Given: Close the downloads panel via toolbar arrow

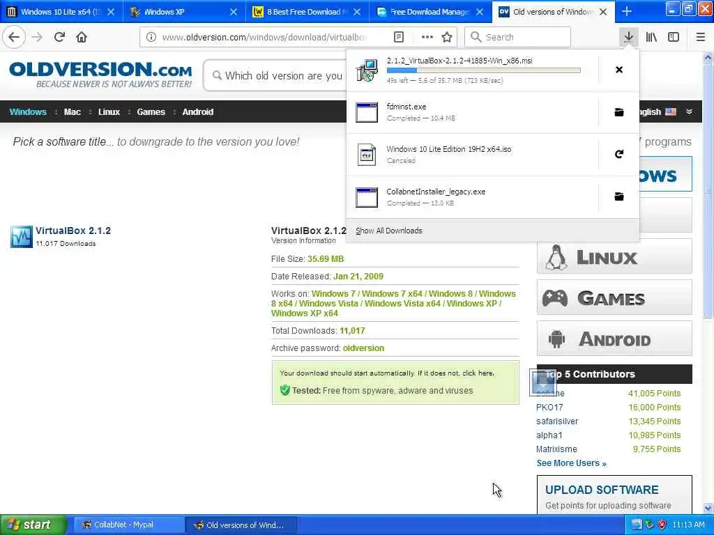Looking at the screenshot, I should tap(628, 37).
